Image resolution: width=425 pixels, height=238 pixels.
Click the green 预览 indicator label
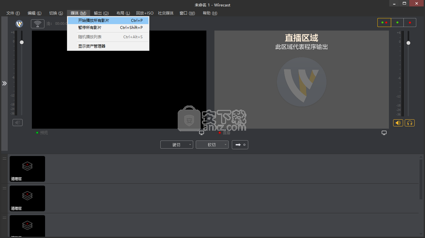[42, 133]
